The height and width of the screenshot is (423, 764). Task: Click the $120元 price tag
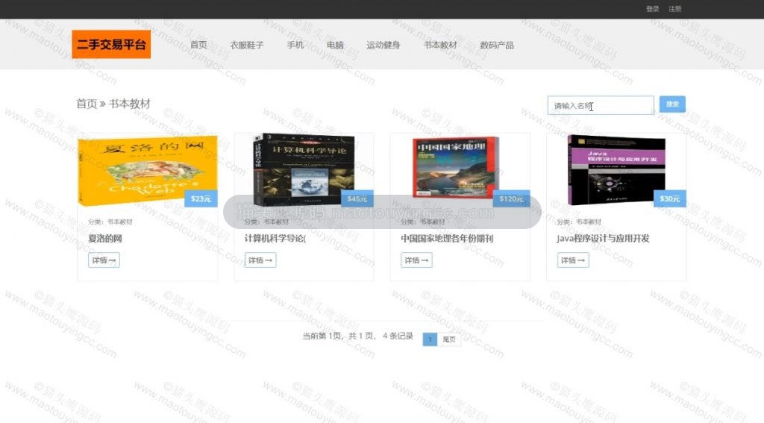pyautogui.click(x=510, y=199)
